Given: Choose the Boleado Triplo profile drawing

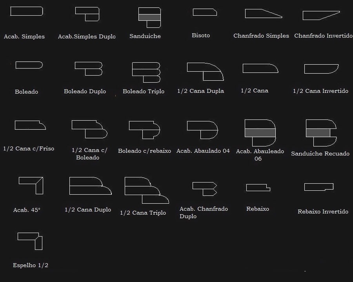Looking at the screenshot, I should tap(146, 72).
